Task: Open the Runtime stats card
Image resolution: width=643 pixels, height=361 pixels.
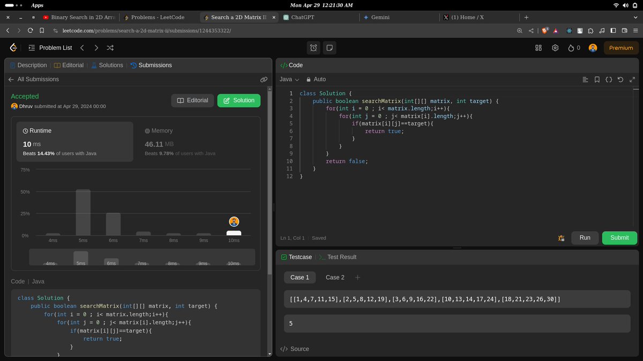Action: [x=75, y=142]
